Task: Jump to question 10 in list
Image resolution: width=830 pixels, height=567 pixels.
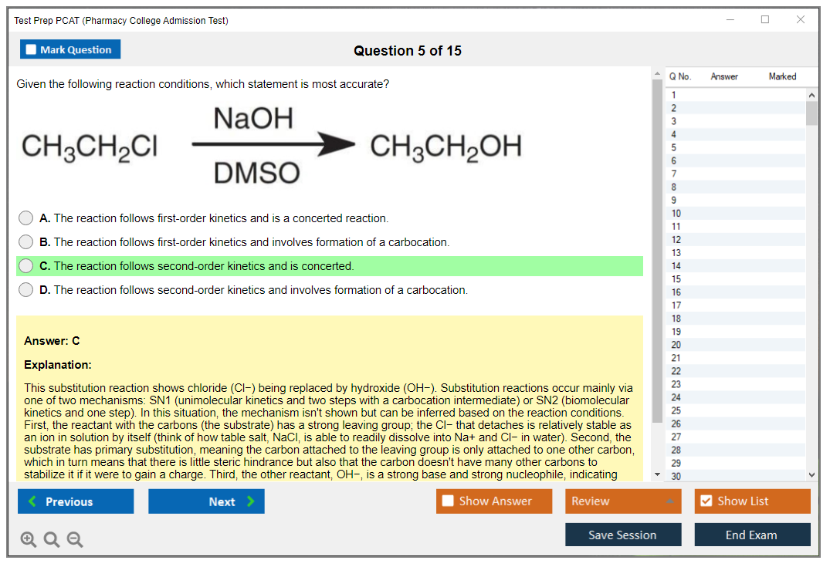Action: [x=676, y=213]
